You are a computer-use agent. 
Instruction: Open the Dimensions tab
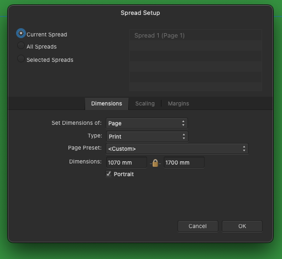pyautogui.click(x=107, y=104)
